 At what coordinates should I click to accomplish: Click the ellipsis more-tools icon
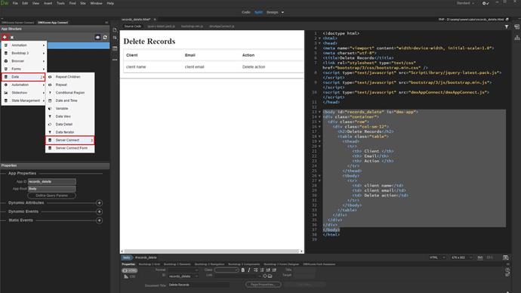pyautogui.click(x=115, y=60)
